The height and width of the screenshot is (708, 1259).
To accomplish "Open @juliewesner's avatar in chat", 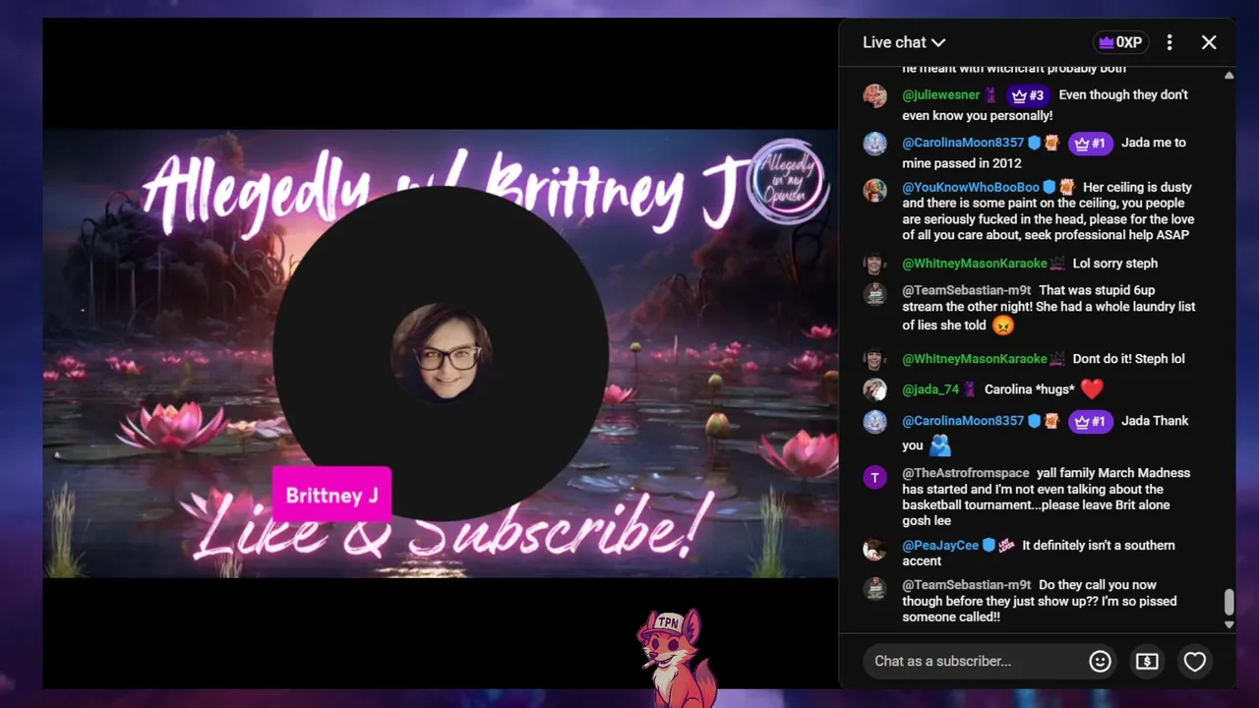I will click(x=874, y=95).
